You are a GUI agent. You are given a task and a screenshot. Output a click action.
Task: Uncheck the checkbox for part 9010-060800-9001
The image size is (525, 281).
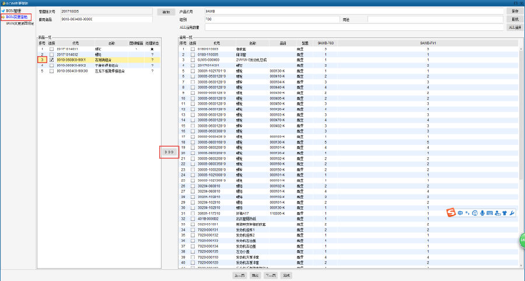point(52,60)
